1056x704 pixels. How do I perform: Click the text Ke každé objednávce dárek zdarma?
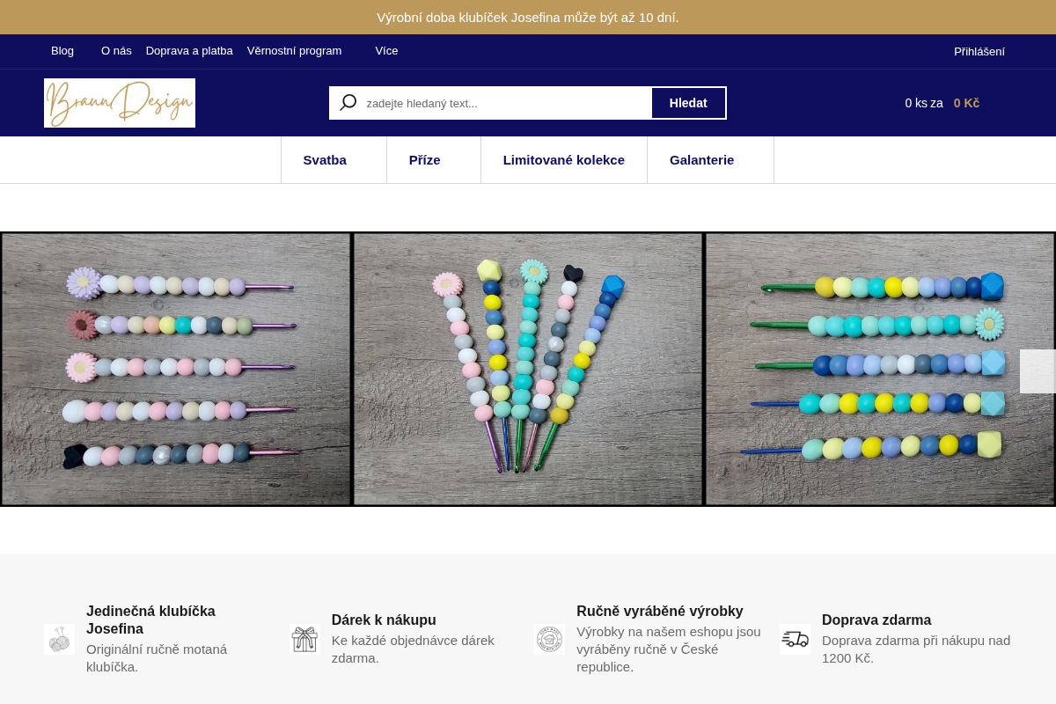(x=413, y=649)
